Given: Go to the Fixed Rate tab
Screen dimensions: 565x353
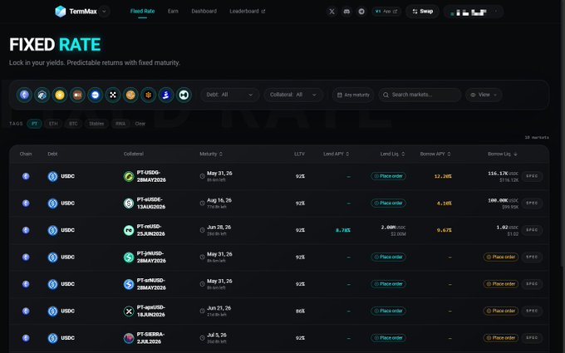Looking at the screenshot, I should point(142,11).
